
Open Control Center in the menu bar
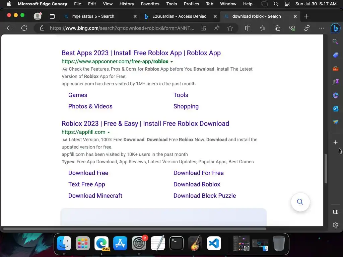pos(287,4)
